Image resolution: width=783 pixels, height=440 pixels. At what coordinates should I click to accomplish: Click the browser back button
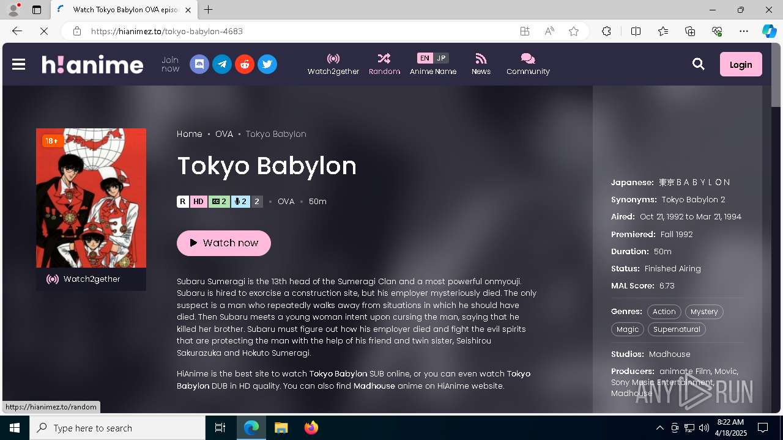[x=17, y=31]
